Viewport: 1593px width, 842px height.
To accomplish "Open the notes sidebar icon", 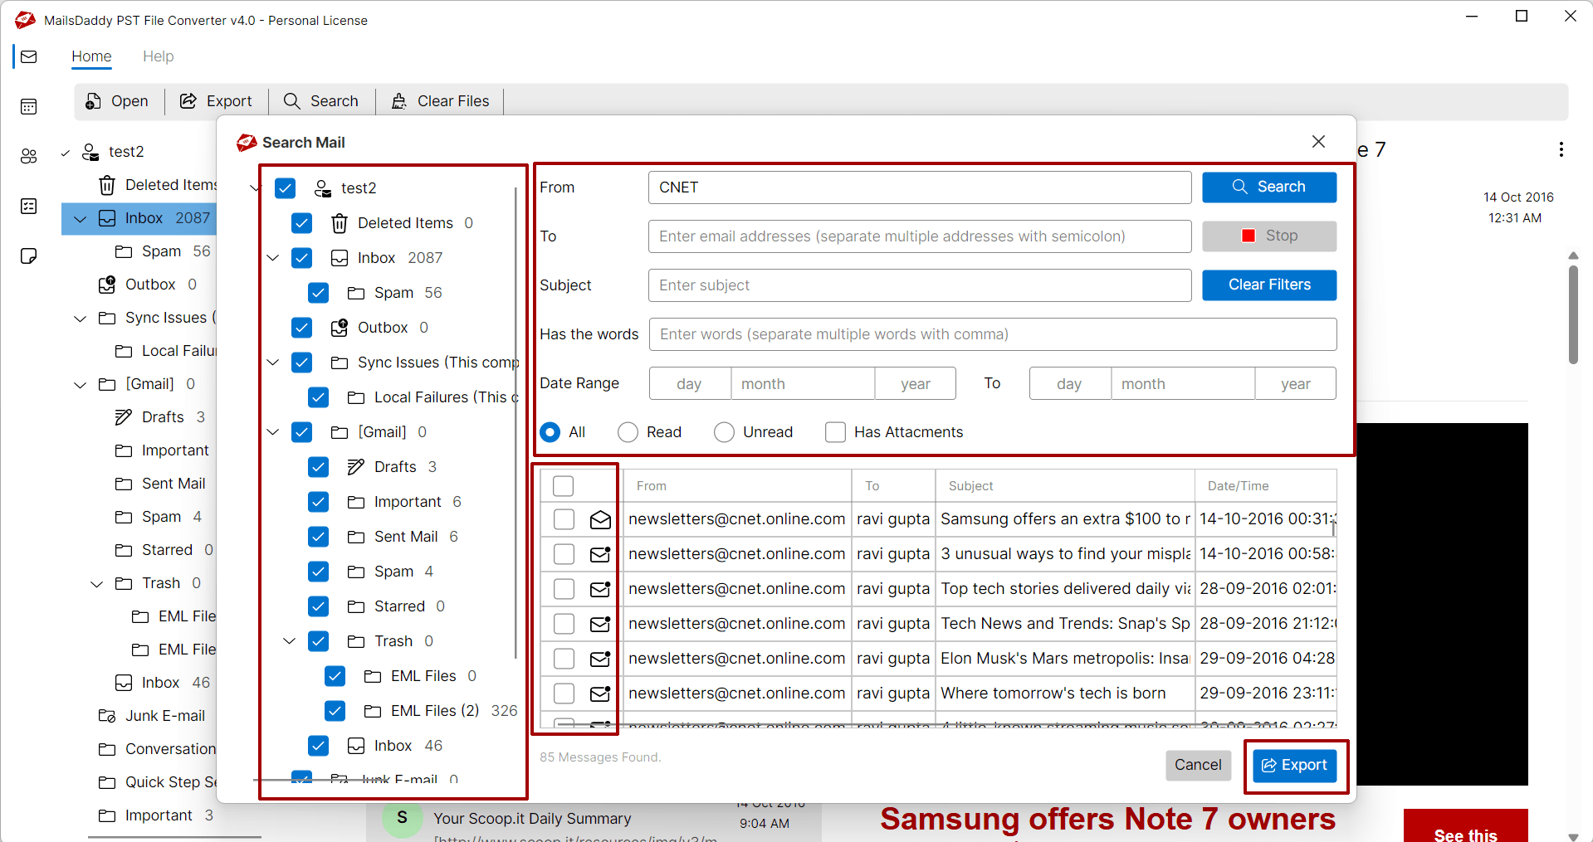I will pyautogui.click(x=29, y=256).
